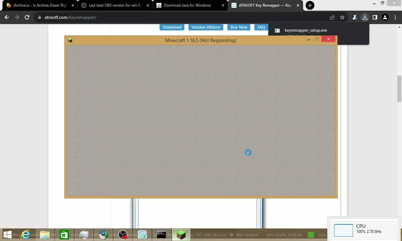Open the Chrome downloads tray icon
Image resolution: width=402 pixels, height=241 pixels.
point(365,17)
